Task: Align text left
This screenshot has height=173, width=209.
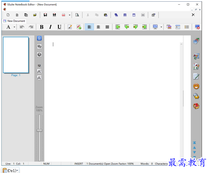Action: [89, 27]
